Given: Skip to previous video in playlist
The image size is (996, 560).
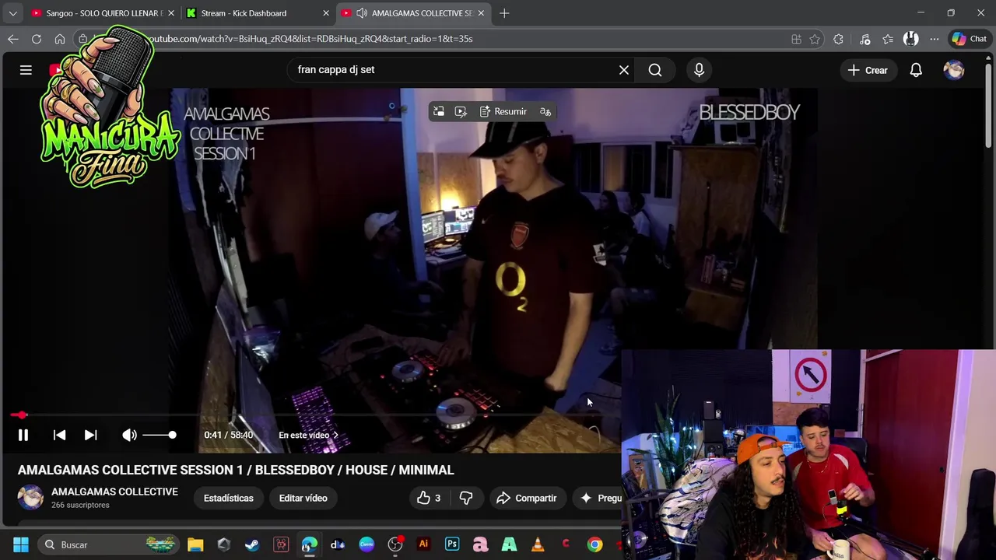Looking at the screenshot, I should coord(59,436).
